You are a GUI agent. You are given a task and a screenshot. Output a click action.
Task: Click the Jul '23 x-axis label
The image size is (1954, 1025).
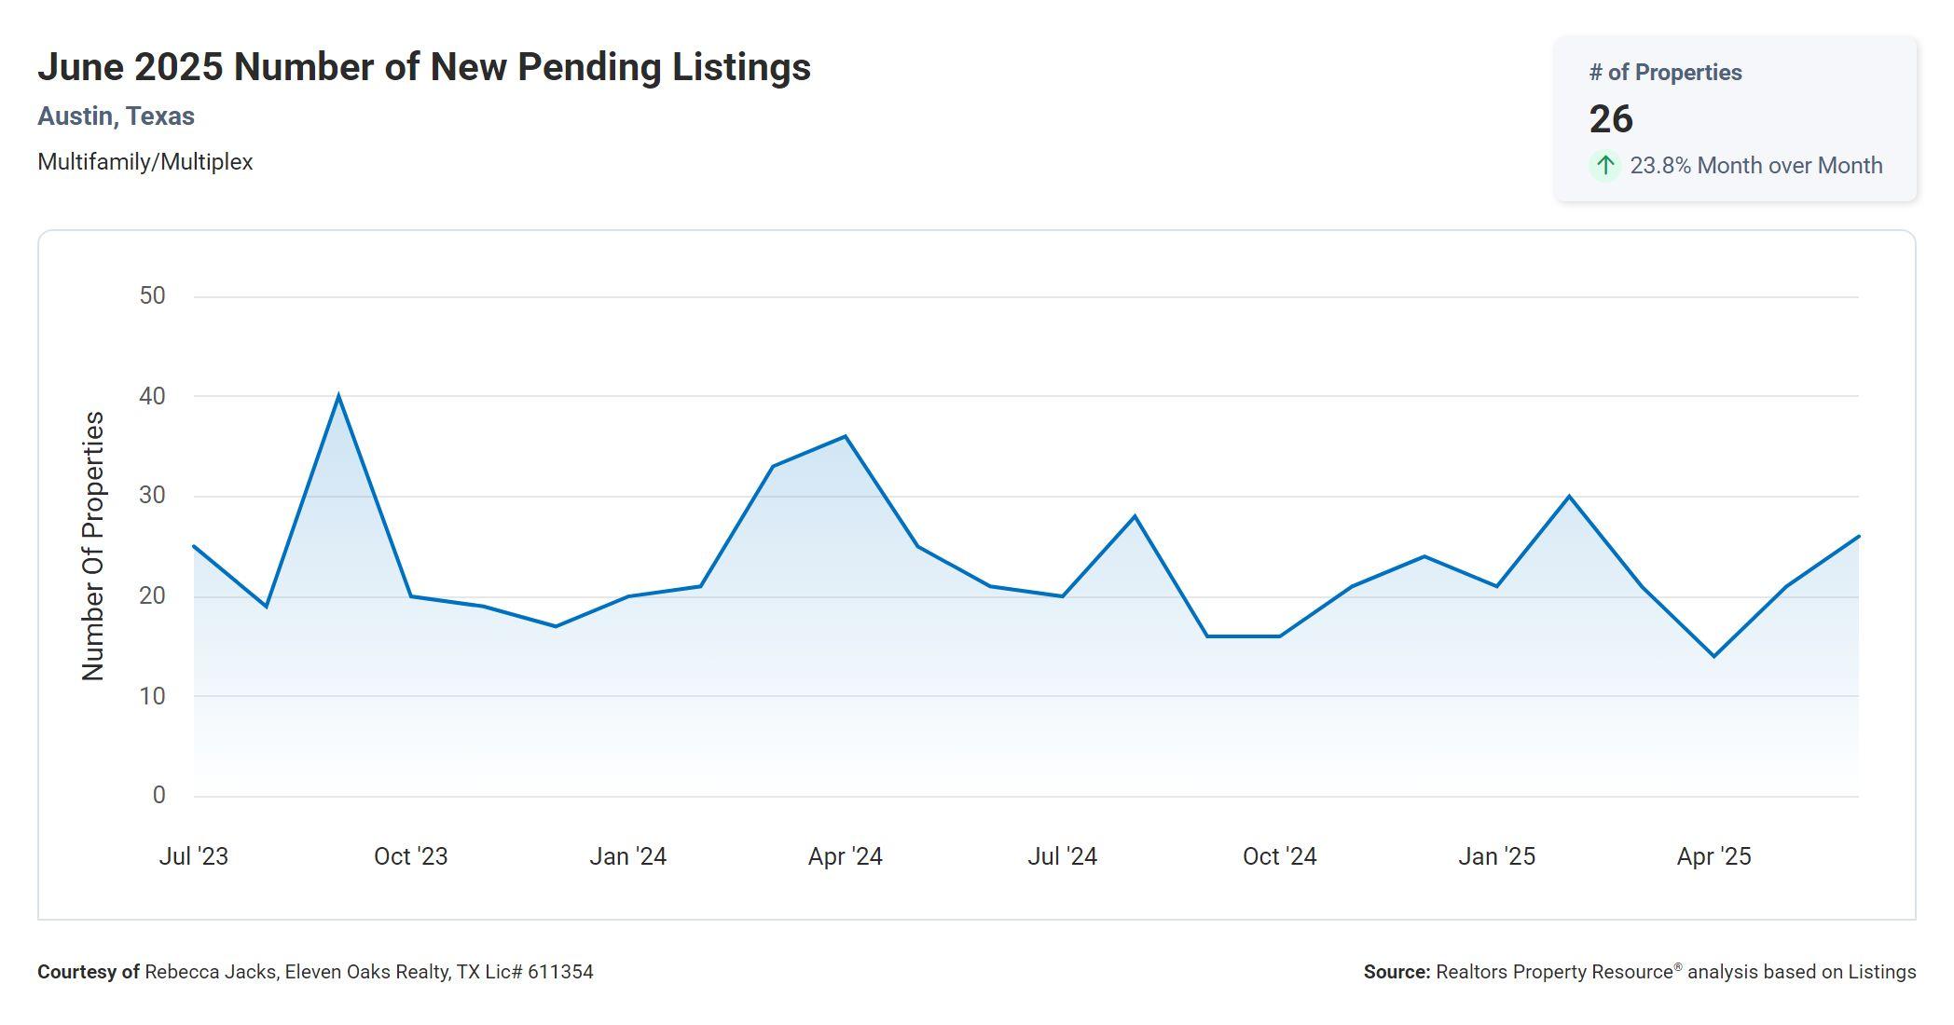pyautogui.click(x=193, y=856)
